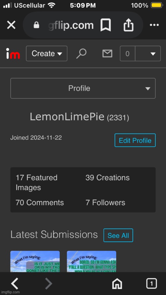Tap the browser home icon

(x=117, y=283)
